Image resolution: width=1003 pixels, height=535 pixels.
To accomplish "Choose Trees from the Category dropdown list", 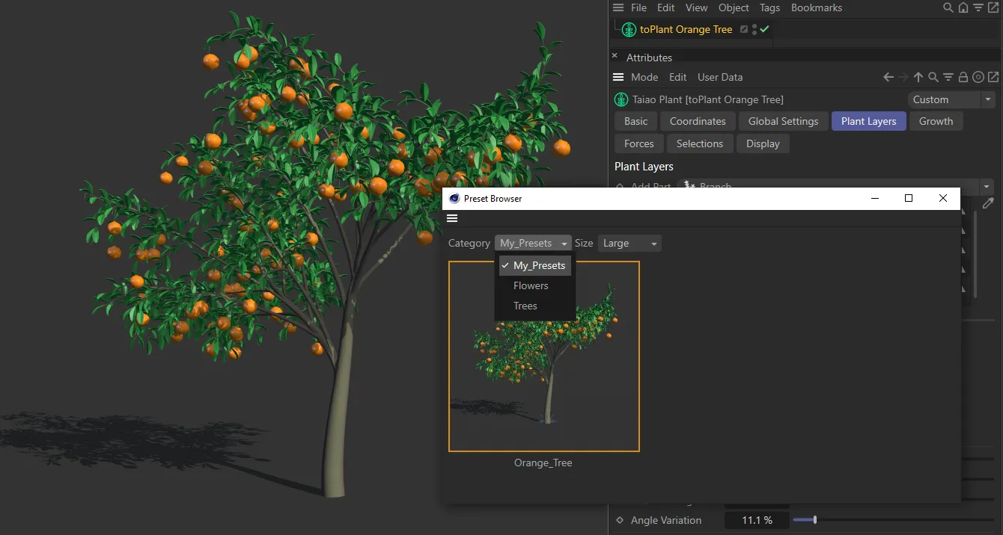I will point(525,306).
